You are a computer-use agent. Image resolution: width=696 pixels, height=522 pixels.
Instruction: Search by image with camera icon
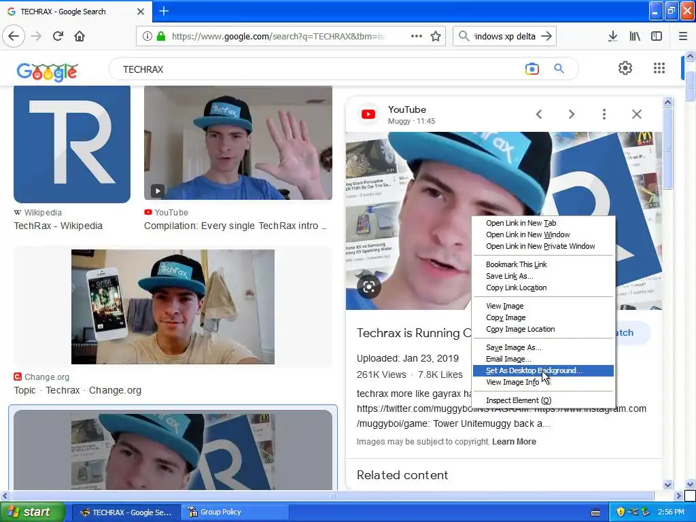coord(532,69)
